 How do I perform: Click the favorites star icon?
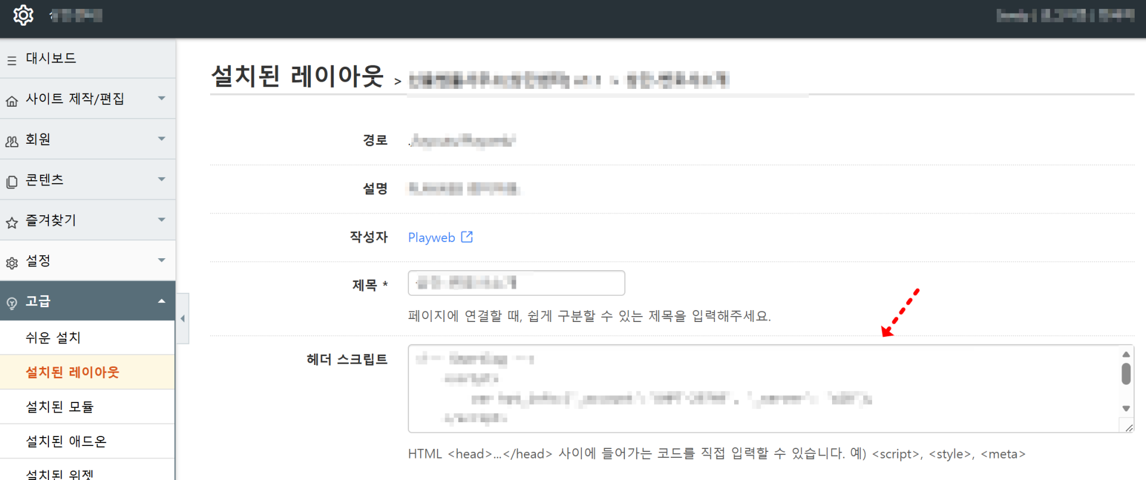[x=12, y=223]
